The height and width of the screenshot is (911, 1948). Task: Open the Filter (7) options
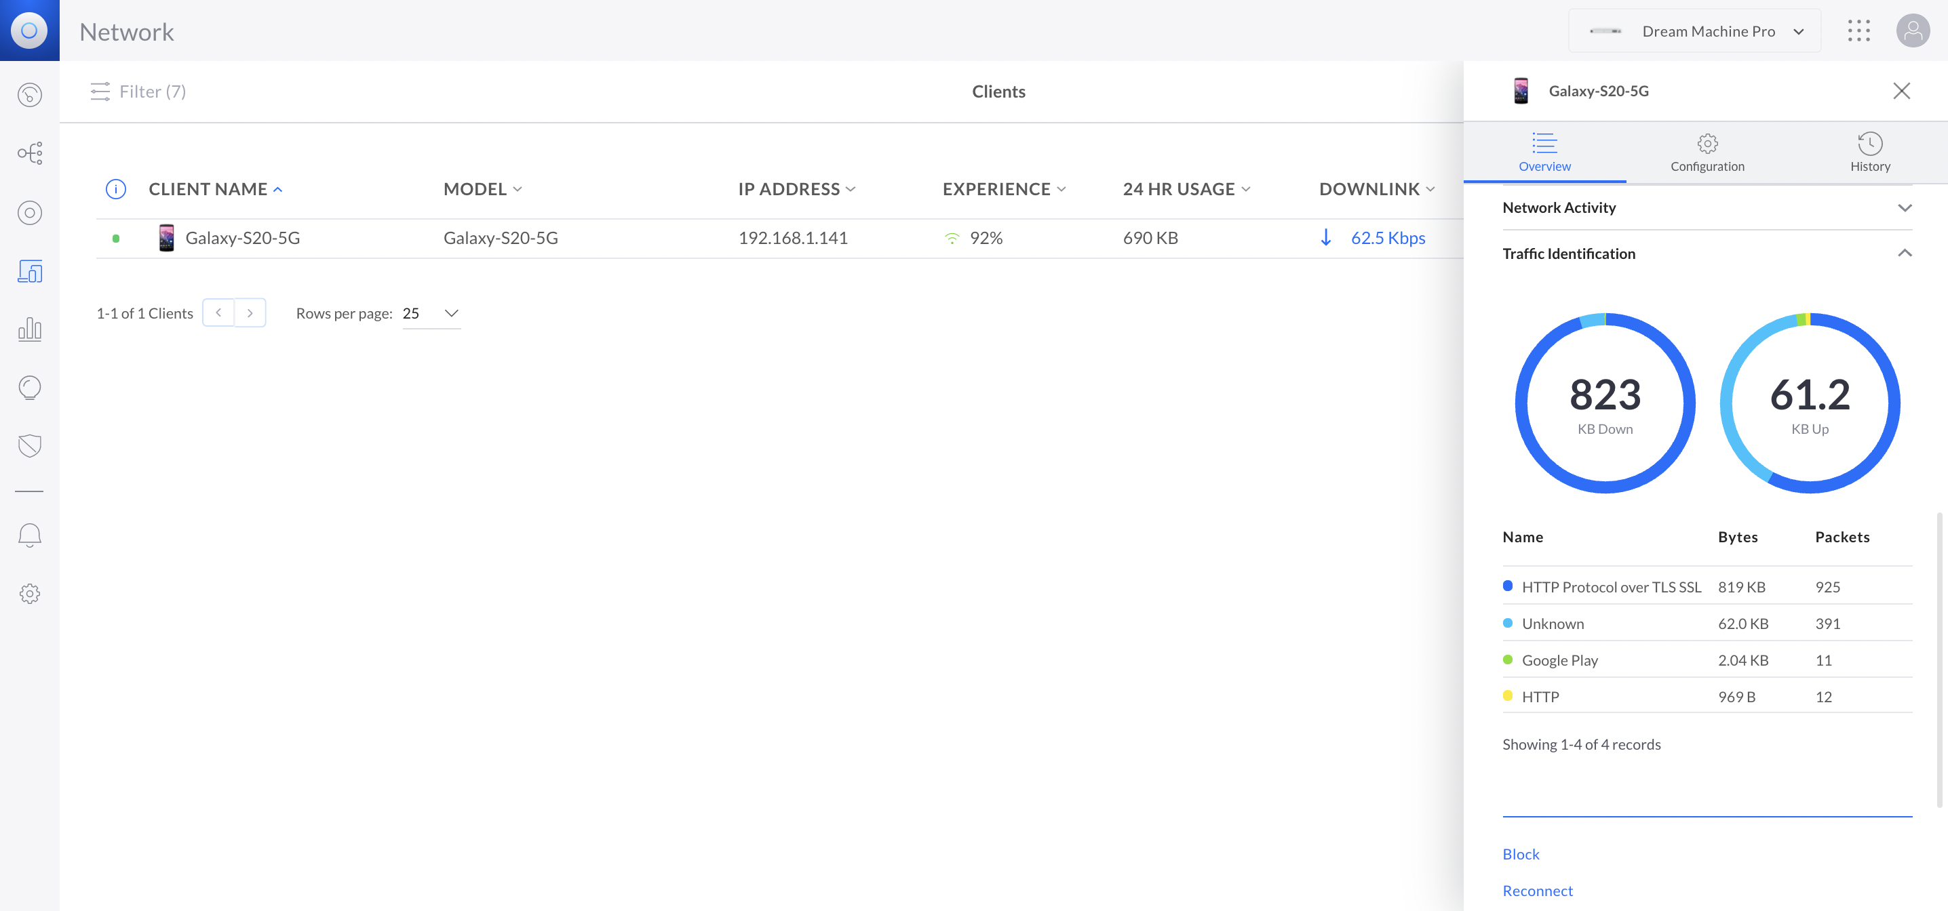[138, 92]
